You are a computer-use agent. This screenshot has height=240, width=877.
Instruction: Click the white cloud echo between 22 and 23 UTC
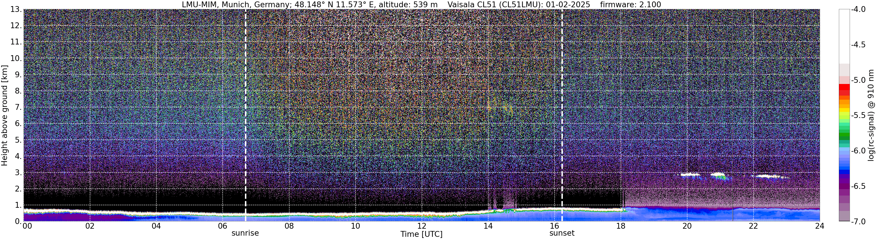[x=770, y=176]
